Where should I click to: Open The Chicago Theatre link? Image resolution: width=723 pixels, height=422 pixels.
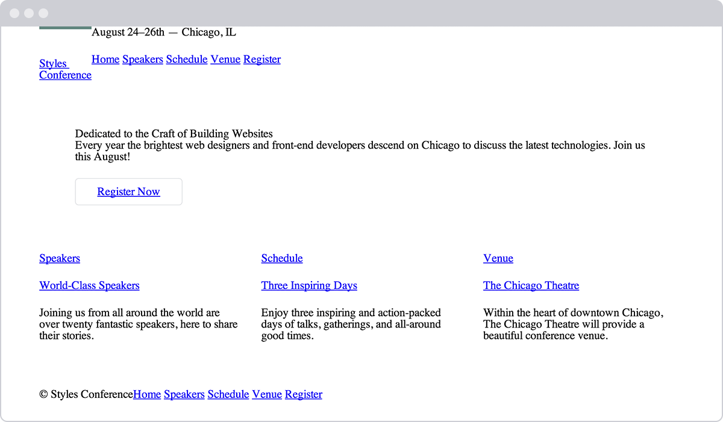(531, 285)
